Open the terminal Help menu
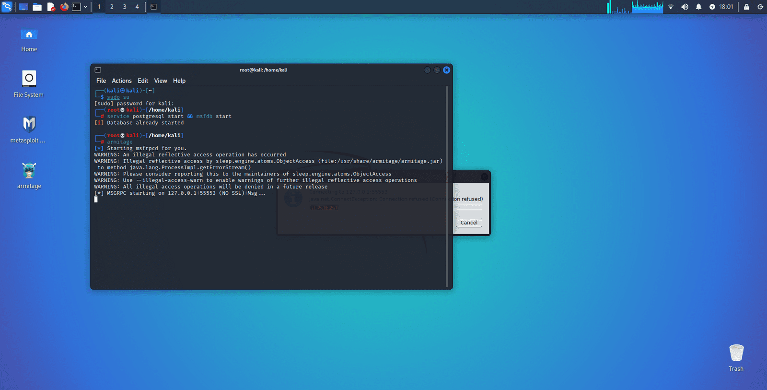The image size is (767, 390). [179, 81]
